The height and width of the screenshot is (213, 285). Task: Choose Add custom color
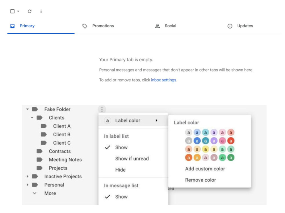pos(205,169)
